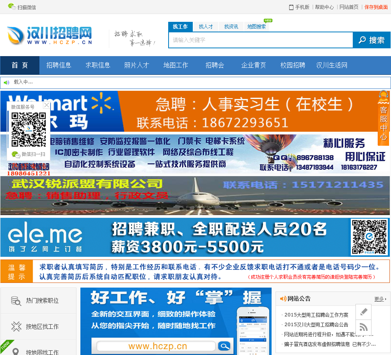Focus the keyword search input field
Screen dimensions: 391x355
pyautogui.click(x=261, y=40)
